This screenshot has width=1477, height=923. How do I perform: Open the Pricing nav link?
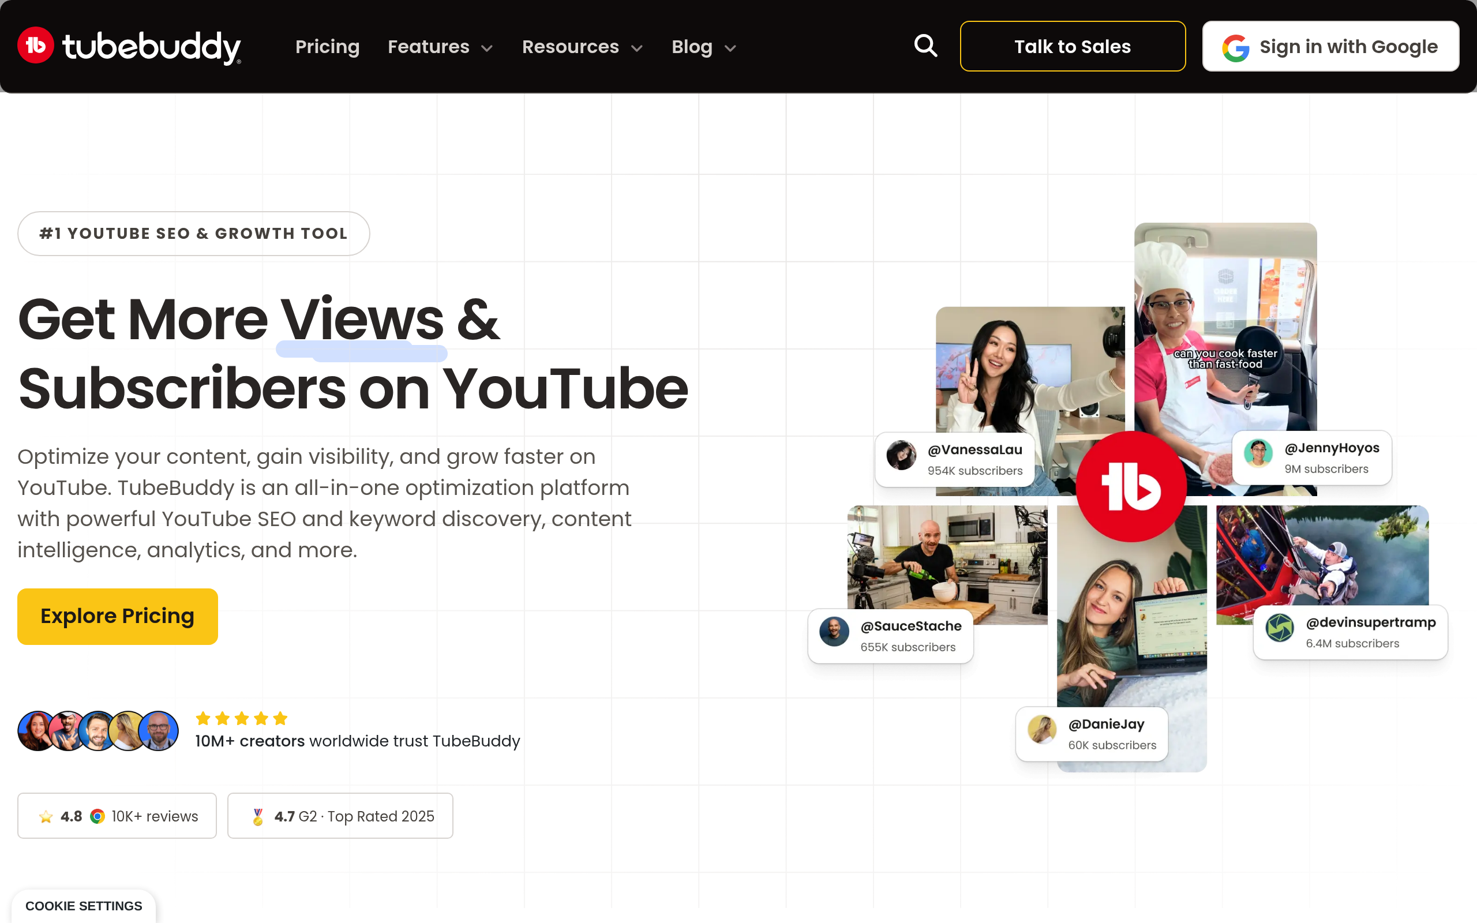tap(327, 47)
